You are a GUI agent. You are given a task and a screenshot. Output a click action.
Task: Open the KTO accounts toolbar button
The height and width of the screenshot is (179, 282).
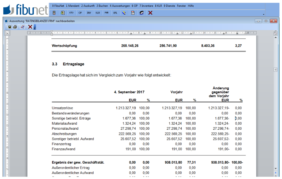point(71,13)
